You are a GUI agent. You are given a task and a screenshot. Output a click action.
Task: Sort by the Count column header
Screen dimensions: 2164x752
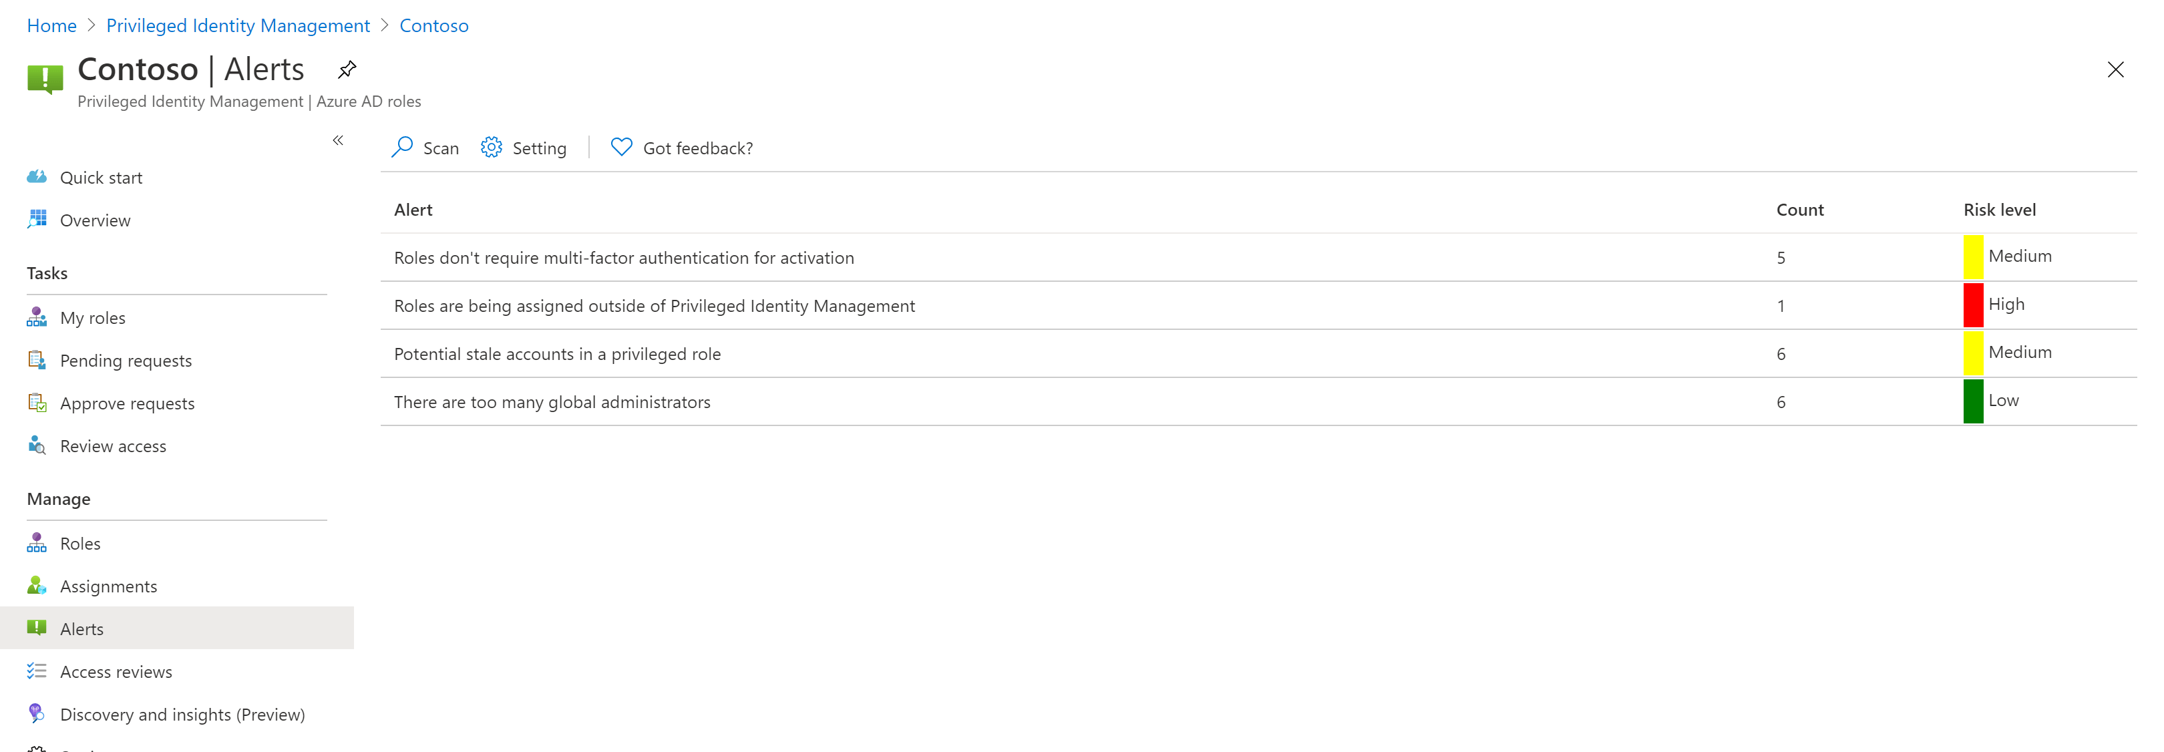click(1800, 210)
